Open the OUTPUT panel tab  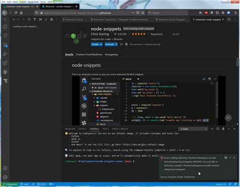pyautogui.click(x=83, y=129)
